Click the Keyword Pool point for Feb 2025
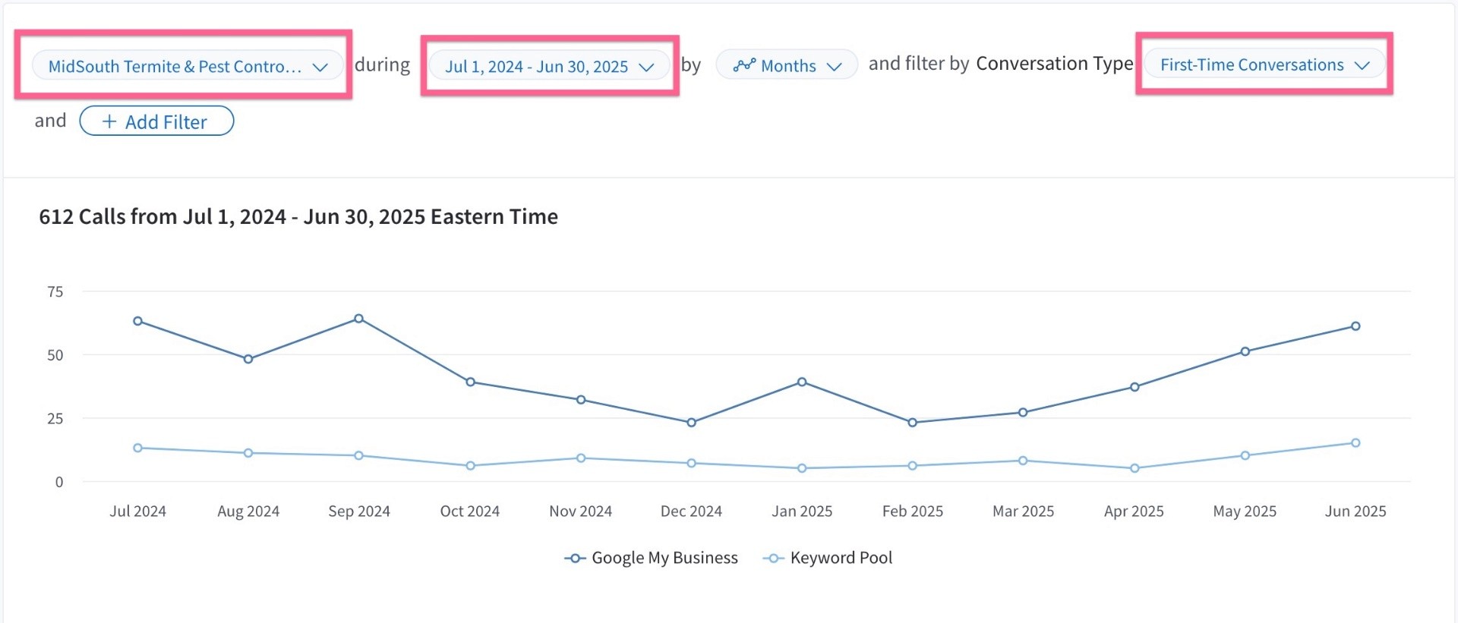Image resolution: width=1458 pixels, height=623 pixels. click(912, 466)
